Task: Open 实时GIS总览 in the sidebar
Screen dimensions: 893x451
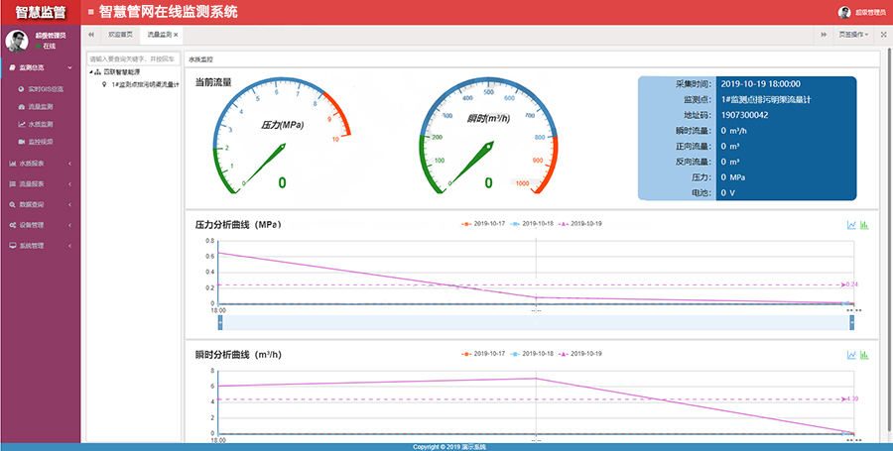Action: pos(45,89)
